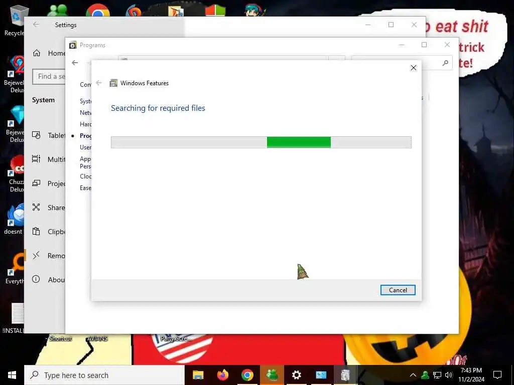
Task: Open the Windows Start menu
Action: pyautogui.click(x=12, y=375)
